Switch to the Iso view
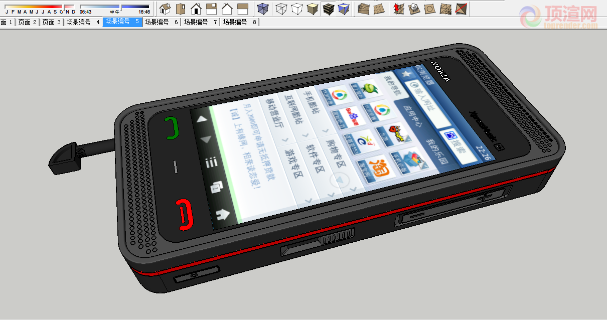Image resolution: width=607 pixels, height=320 pixels. (x=165, y=9)
